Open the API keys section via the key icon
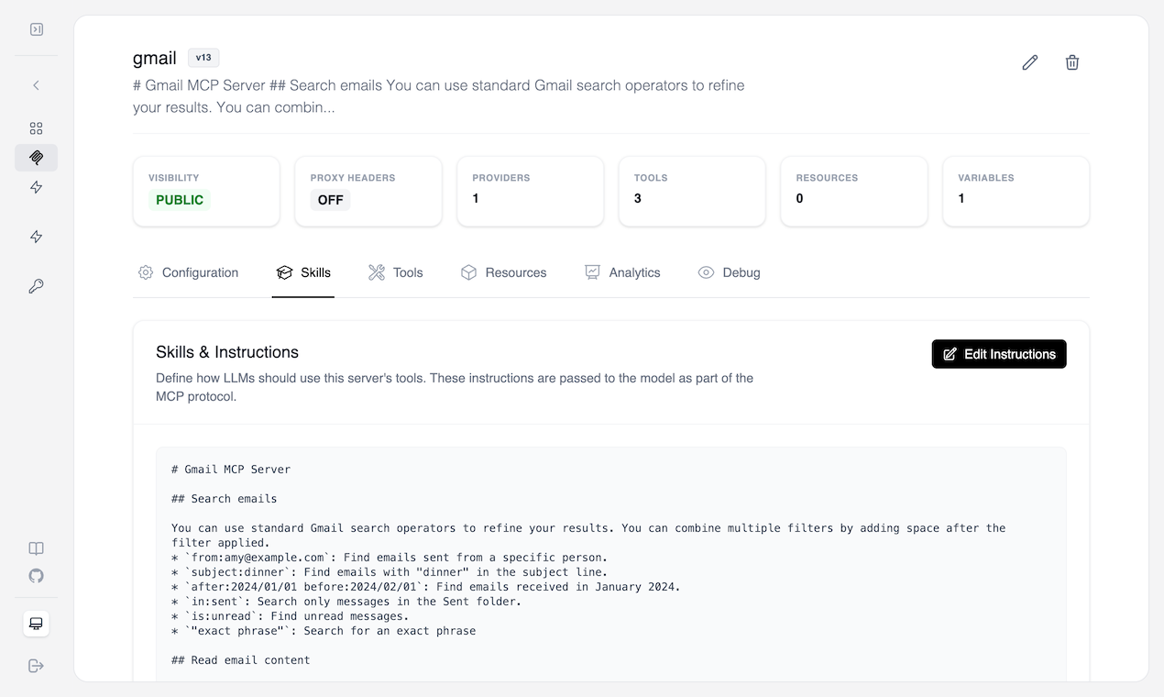This screenshot has height=697, width=1164. [36, 286]
